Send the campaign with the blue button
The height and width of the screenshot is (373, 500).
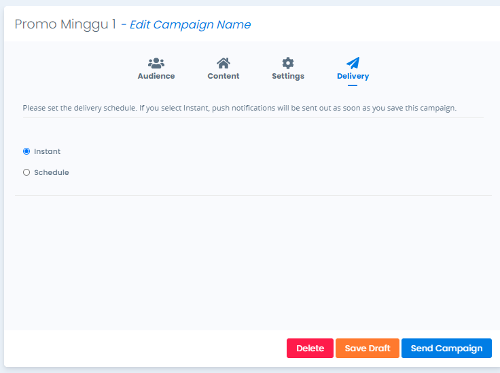pos(446,348)
